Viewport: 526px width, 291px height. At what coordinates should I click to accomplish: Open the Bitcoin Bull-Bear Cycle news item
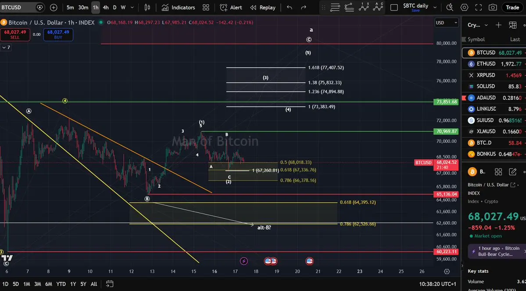497,251
